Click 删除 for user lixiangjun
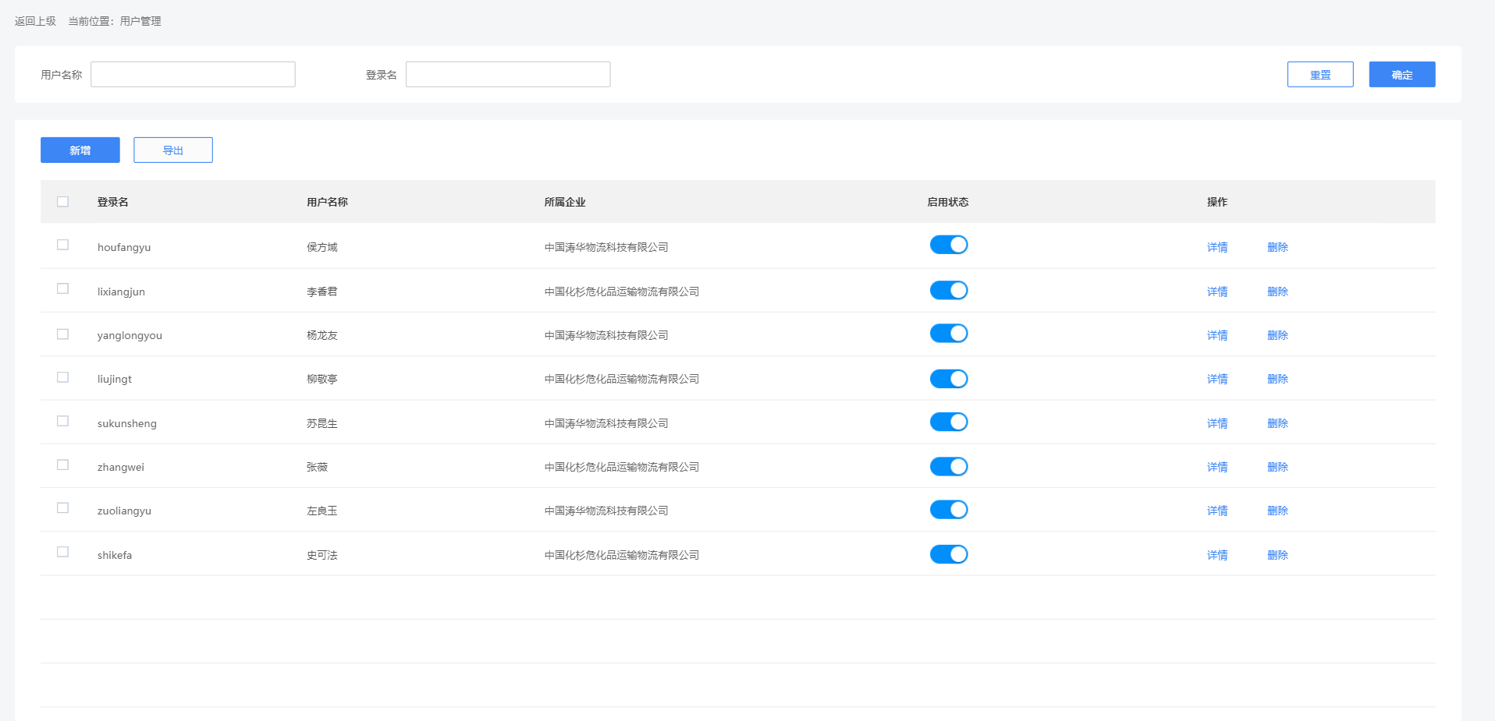This screenshot has height=721, width=1495. 1277,292
